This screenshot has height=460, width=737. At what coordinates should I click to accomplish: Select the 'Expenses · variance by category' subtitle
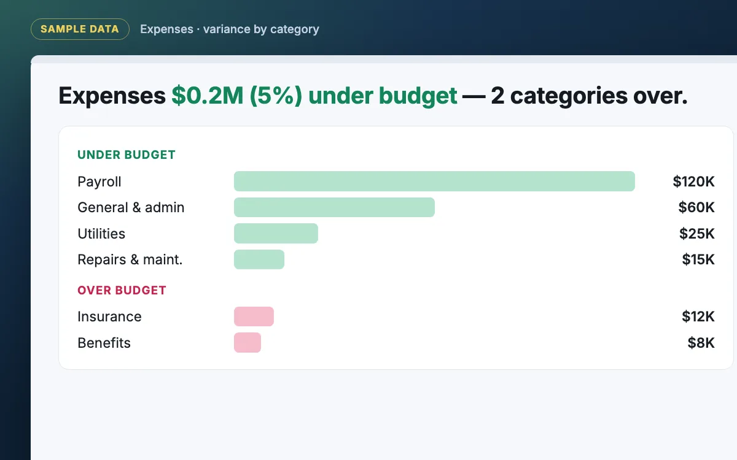pos(230,29)
